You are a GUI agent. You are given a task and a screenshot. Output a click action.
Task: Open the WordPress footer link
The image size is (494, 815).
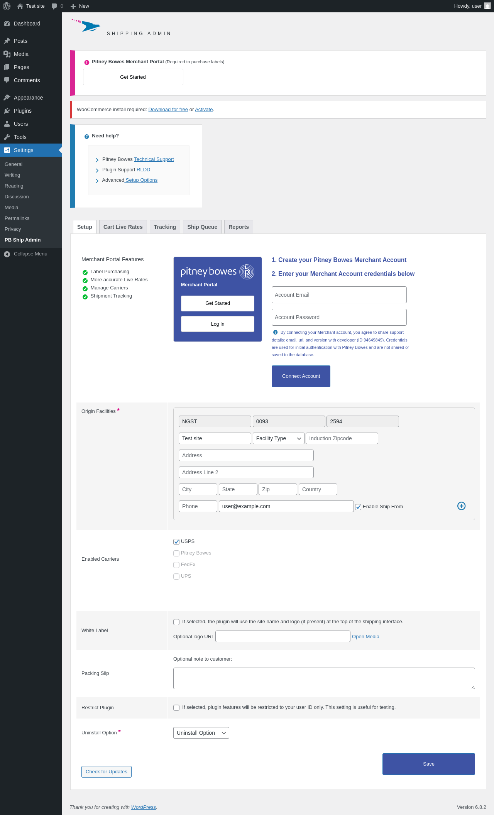click(x=144, y=807)
